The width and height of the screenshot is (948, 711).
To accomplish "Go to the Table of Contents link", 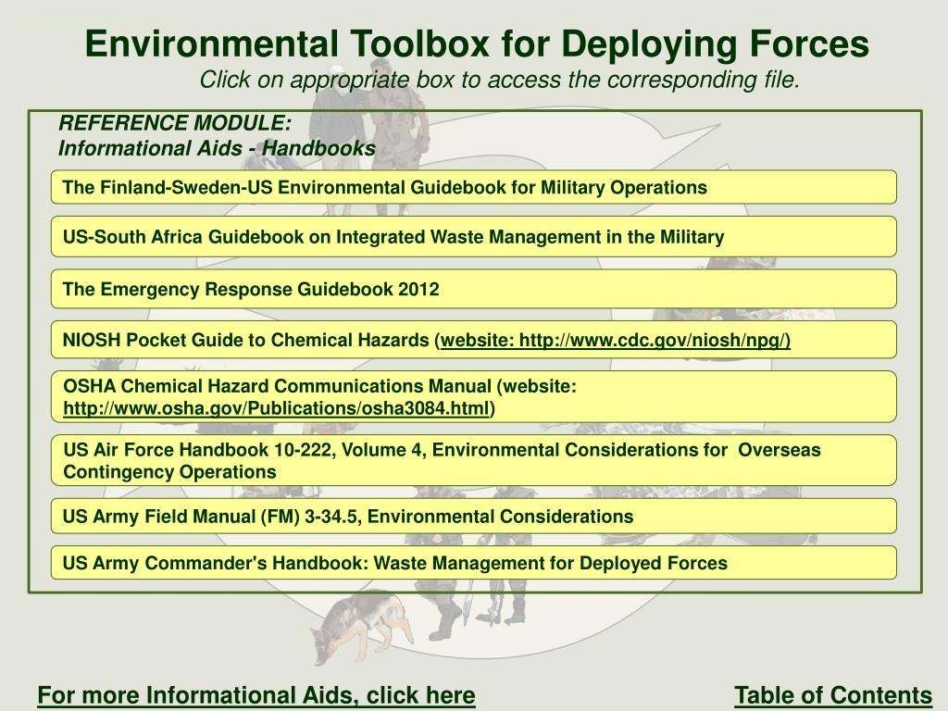I will coord(833,695).
